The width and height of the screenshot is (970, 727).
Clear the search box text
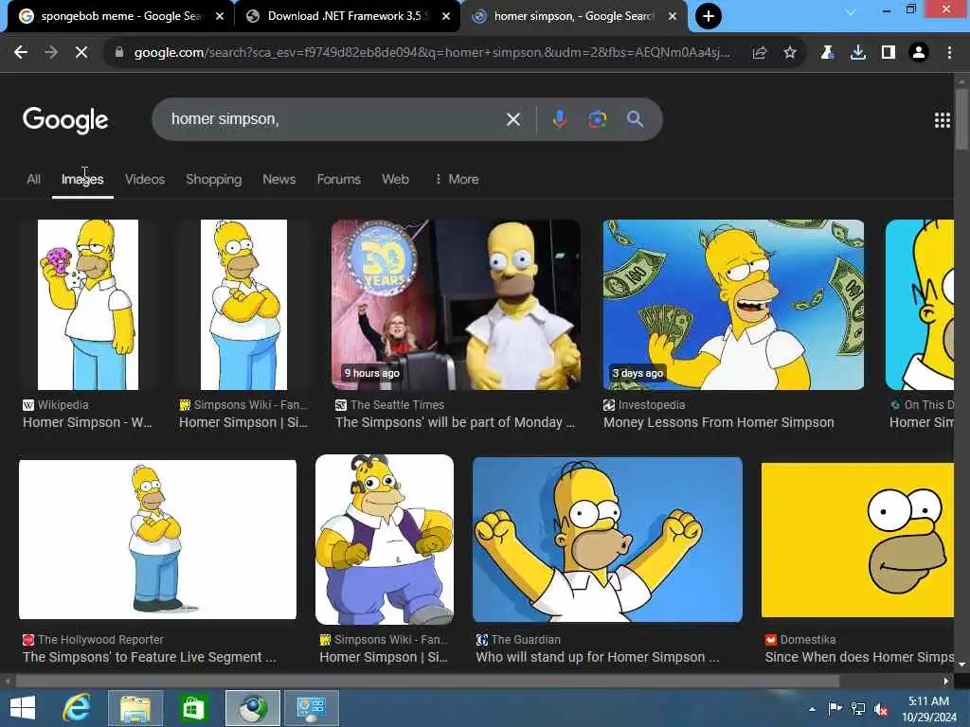[512, 119]
